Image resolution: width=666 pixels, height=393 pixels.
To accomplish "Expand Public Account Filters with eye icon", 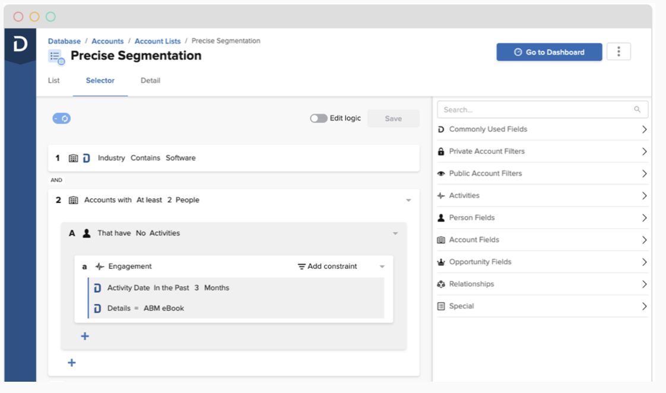I will (543, 174).
